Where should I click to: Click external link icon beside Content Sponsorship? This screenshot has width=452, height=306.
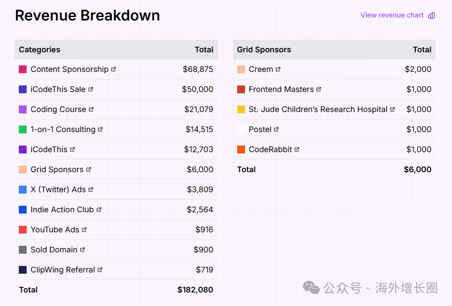tap(114, 69)
